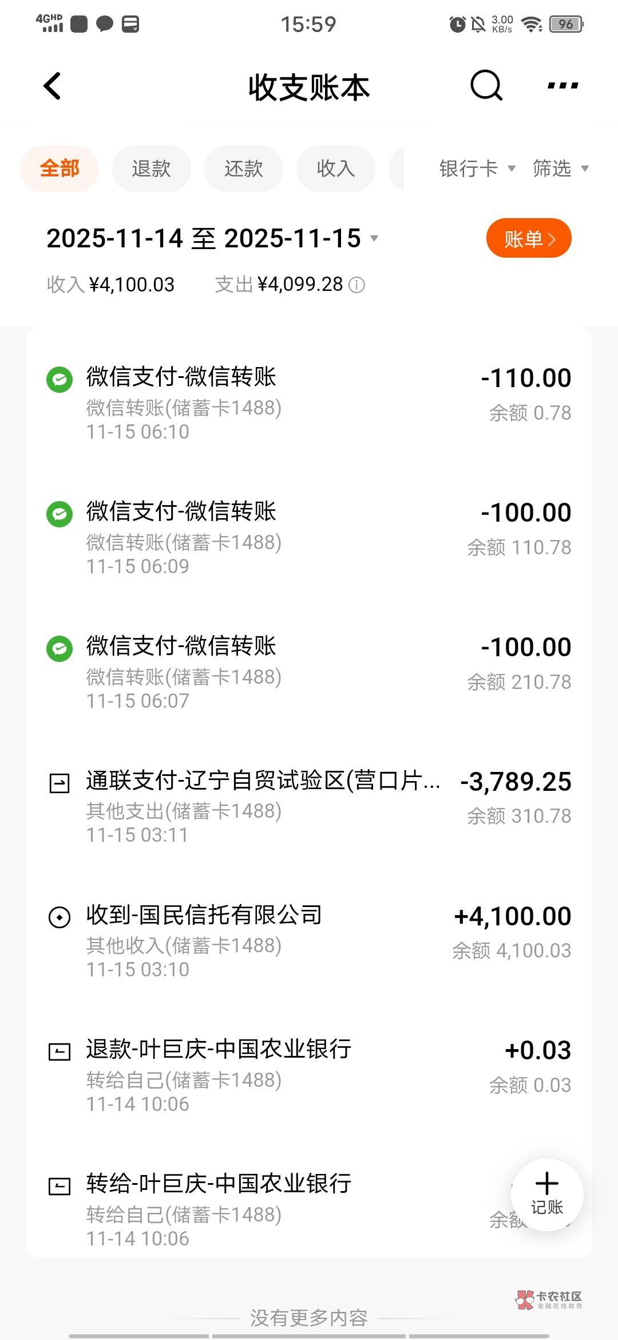This screenshot has height=1340, width=618.
Task: Tap the 国民信托 income icon
Action: tap(60, 917)
